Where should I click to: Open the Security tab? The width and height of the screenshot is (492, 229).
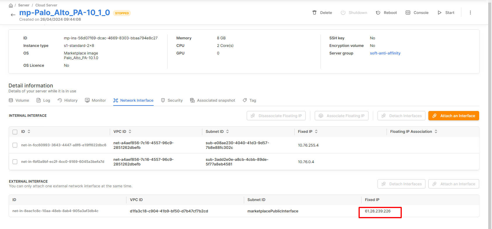point(172,100)
